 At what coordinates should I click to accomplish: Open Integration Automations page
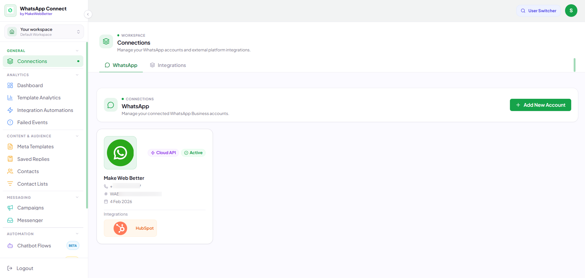43,110
